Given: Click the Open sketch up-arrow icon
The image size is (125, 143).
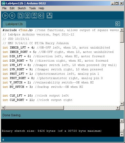Looking at the screenshot, I should pyautogui.click(x=28, y=15).
